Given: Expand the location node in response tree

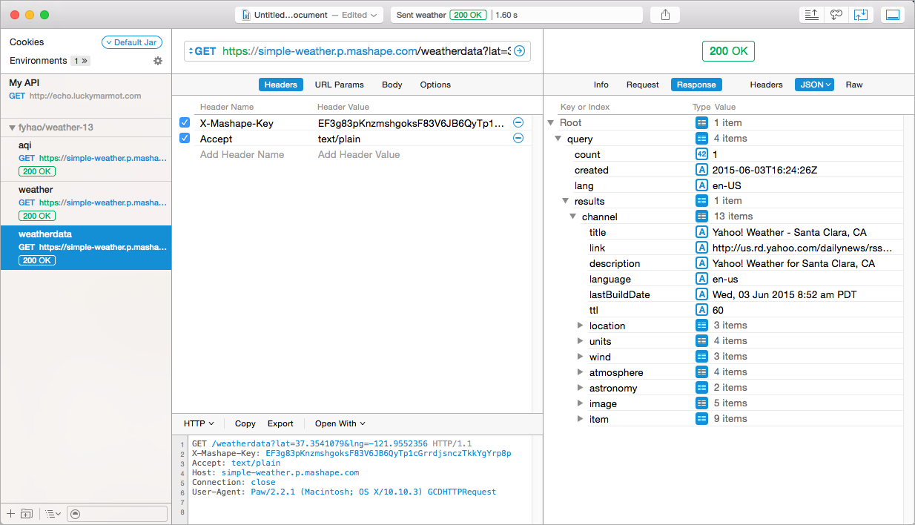Looking at the screenshot, I should coord(581,326).
